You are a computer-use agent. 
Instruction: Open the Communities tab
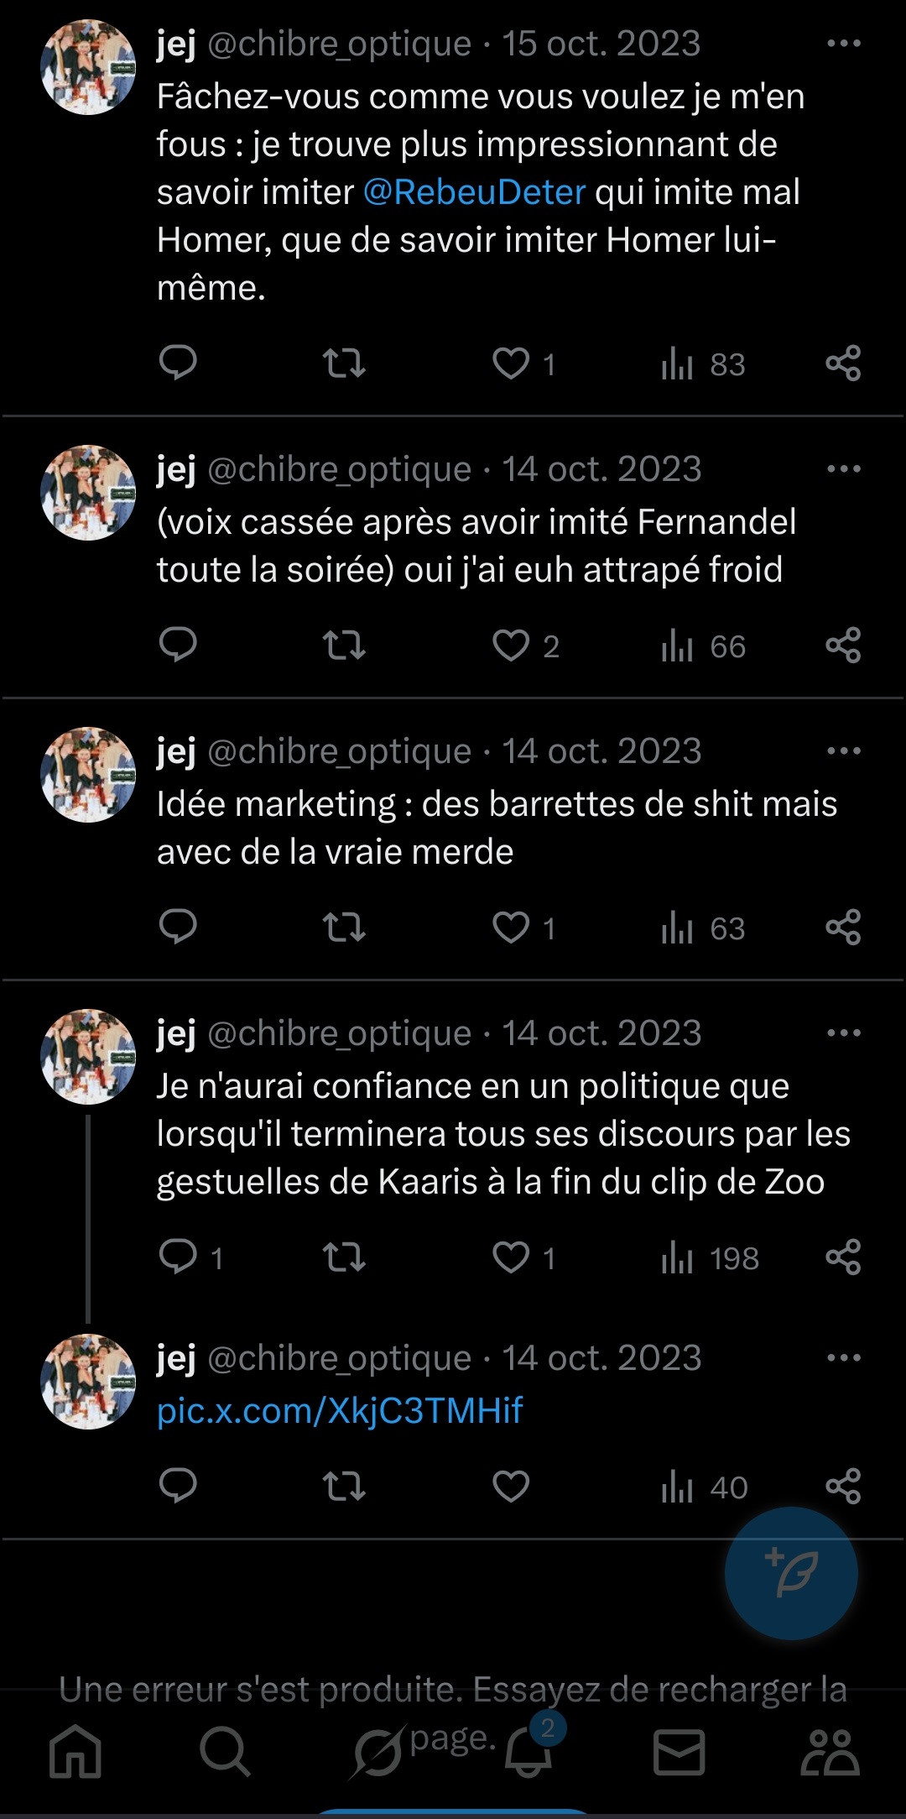(x=830, y=1752)
